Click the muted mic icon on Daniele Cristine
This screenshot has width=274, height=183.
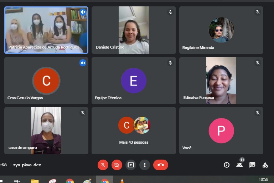[170, 12]
